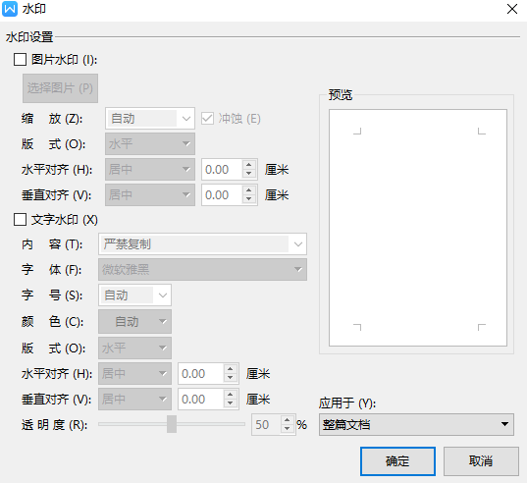
Task: Open the 应用于 dropdown showing 整篇文档
Action: pos(416,424)
